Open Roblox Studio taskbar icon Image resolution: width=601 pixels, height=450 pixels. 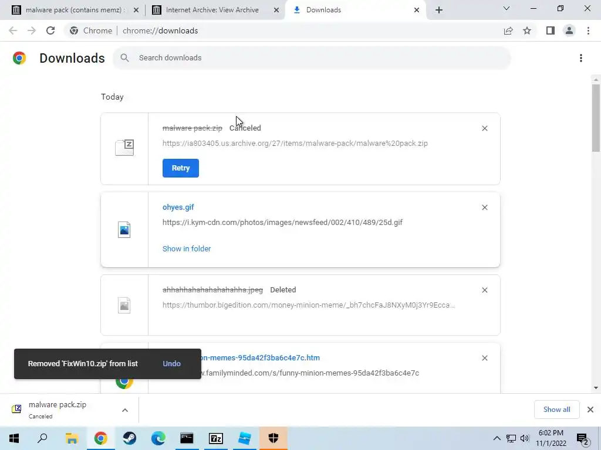pos(245,438)
